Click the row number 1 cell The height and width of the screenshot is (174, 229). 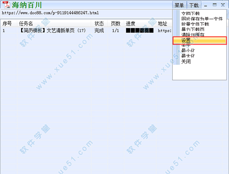coord(4,31)
